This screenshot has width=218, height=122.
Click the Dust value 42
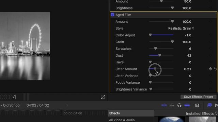click(189, 56)
